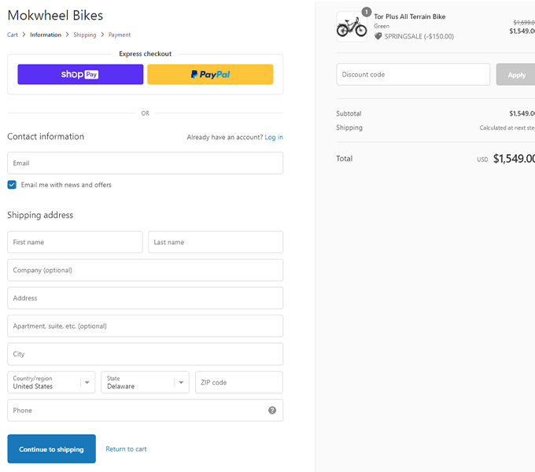Viewport: 535px width, 472px height.
Task: Pay with the Shop Pay button
Action: tap(80, 75)
